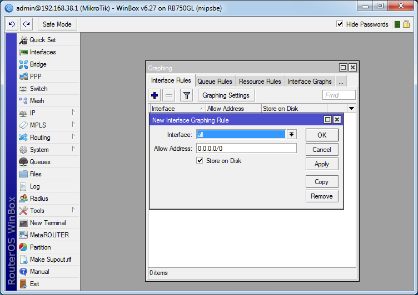This screenshot has height=295, width=418.
Task: Click Cancel in the rule dialog
Action: pyautogui.click(x=322, y=150)
